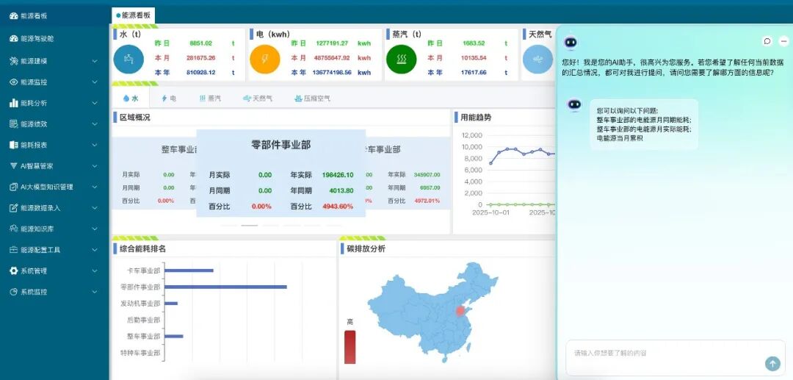Click suggestion 电能源当月累积

[620, 137]
